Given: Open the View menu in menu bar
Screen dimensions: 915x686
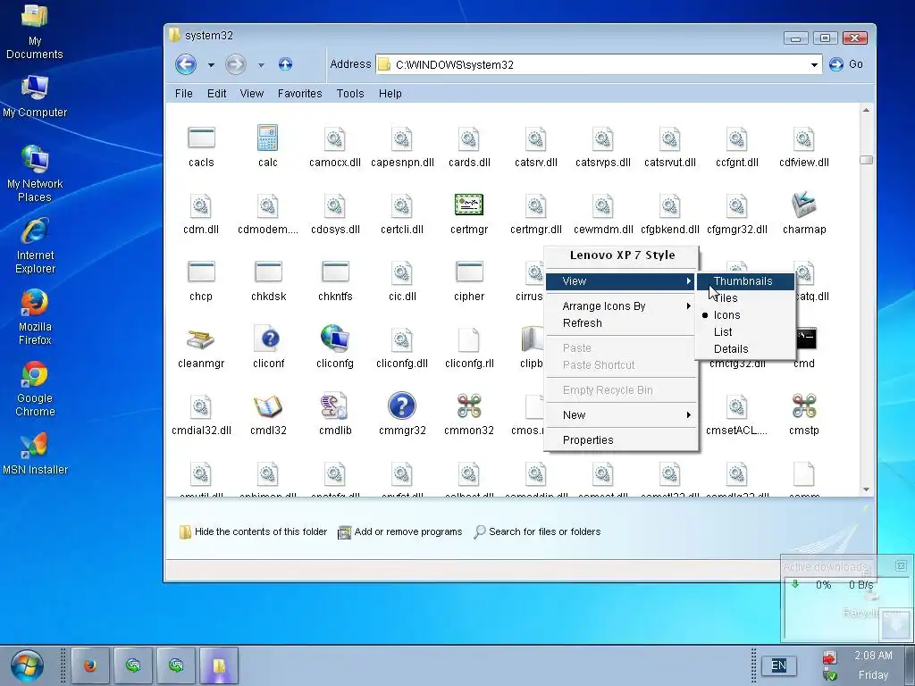Looking at the screenshot, I should click(251, 93).
